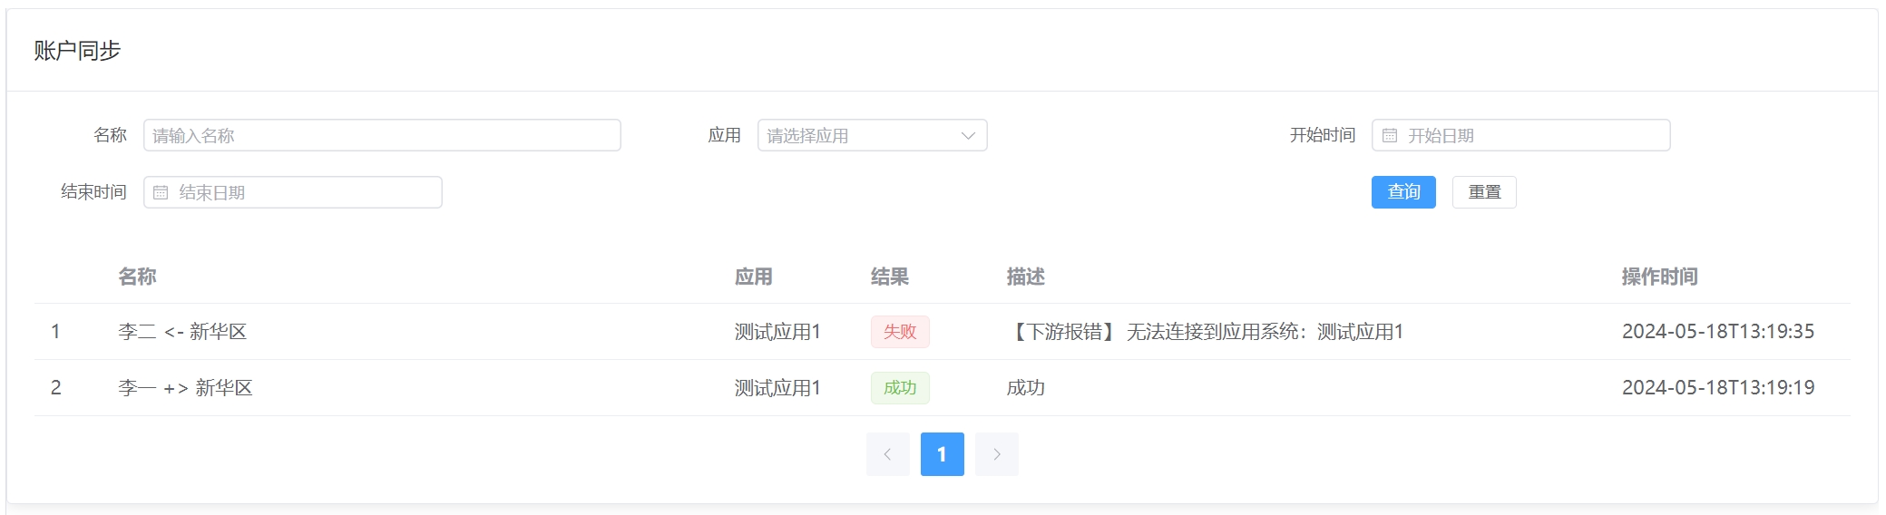
Task: Click 成功 text in 描述 column
Action: tap(1026, 388)
